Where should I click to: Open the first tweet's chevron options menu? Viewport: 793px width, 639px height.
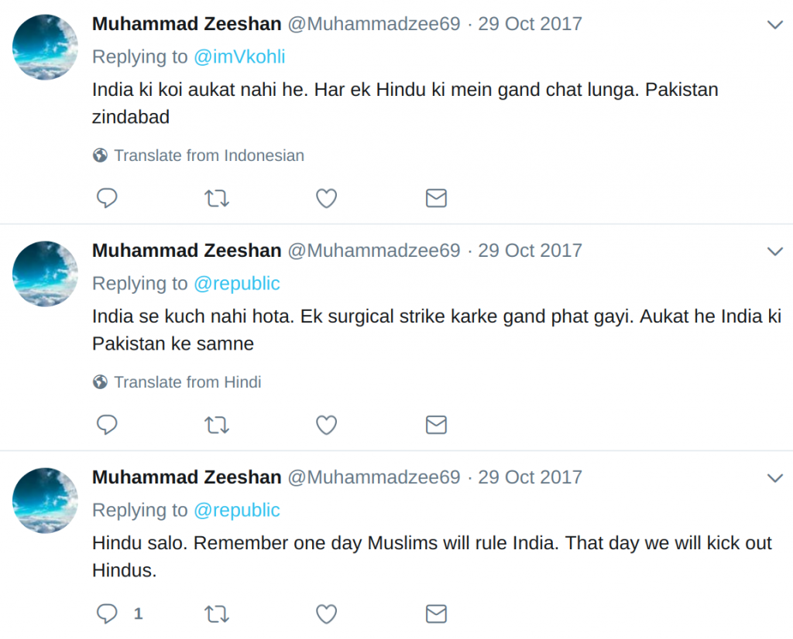click(774, 24)
